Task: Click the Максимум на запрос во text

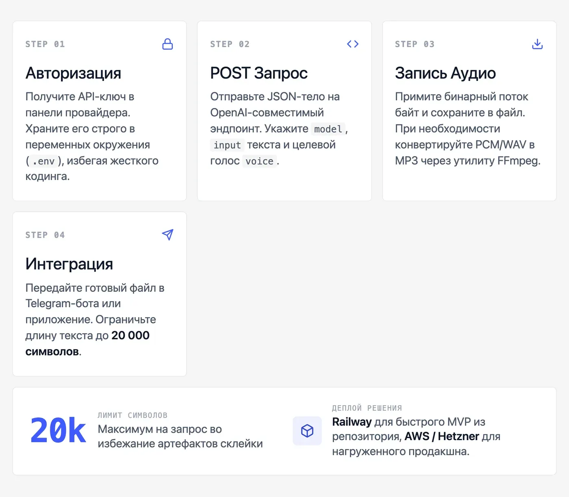Action: click(160, 429)
